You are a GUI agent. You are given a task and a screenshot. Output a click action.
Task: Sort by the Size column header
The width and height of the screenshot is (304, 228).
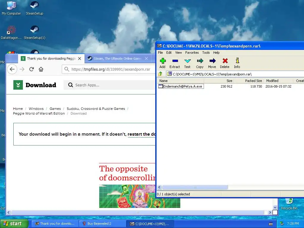[219, 81]
